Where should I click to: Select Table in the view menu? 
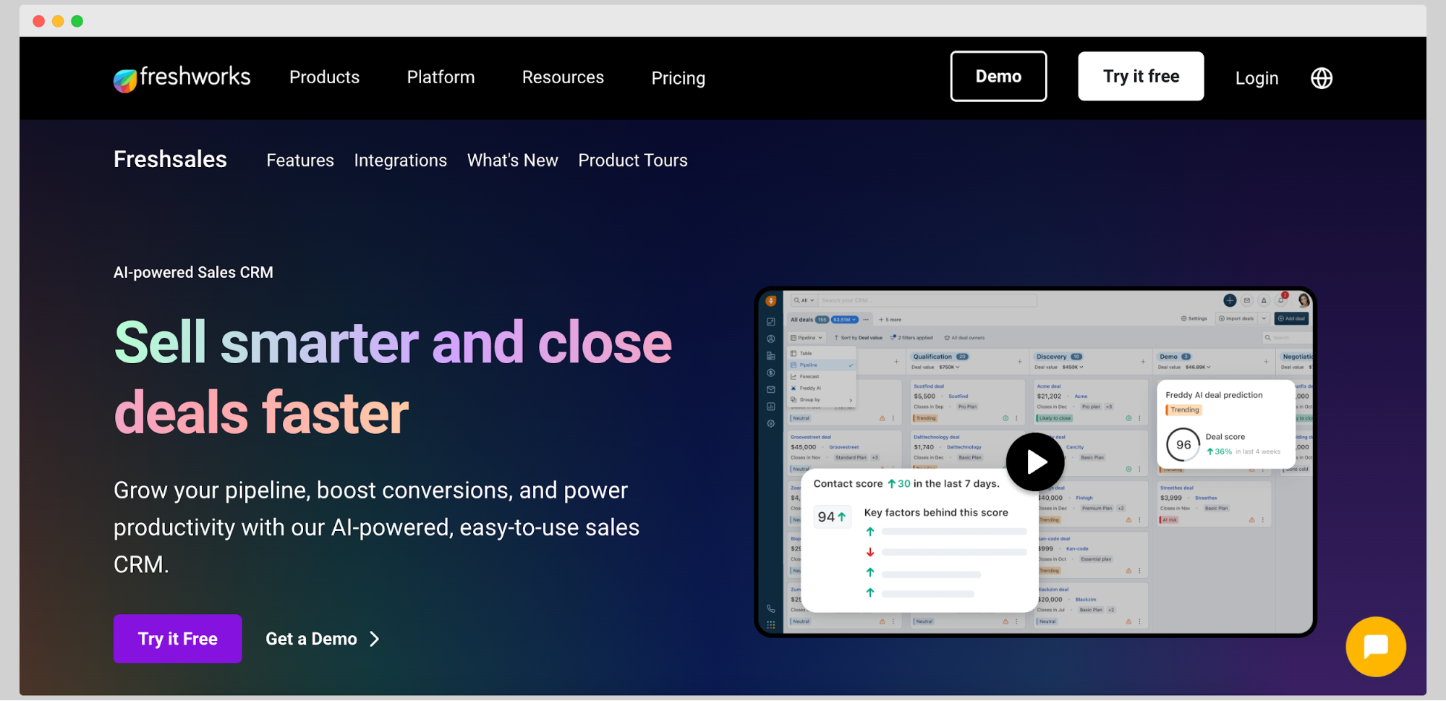820,353
